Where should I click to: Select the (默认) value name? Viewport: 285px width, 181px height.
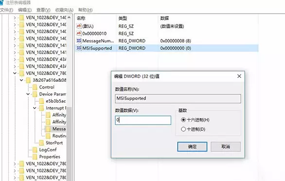(88, 26)
